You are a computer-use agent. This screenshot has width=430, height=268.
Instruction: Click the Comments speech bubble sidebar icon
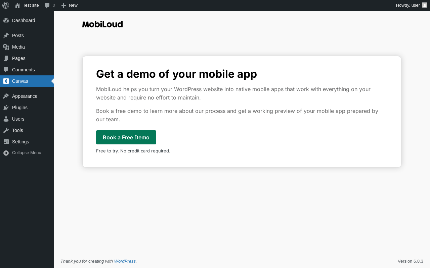tap(6, 70)
